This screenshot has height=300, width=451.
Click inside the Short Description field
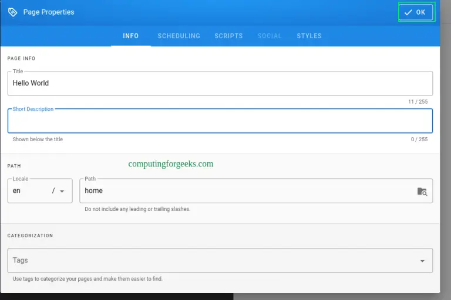point(220,121)
